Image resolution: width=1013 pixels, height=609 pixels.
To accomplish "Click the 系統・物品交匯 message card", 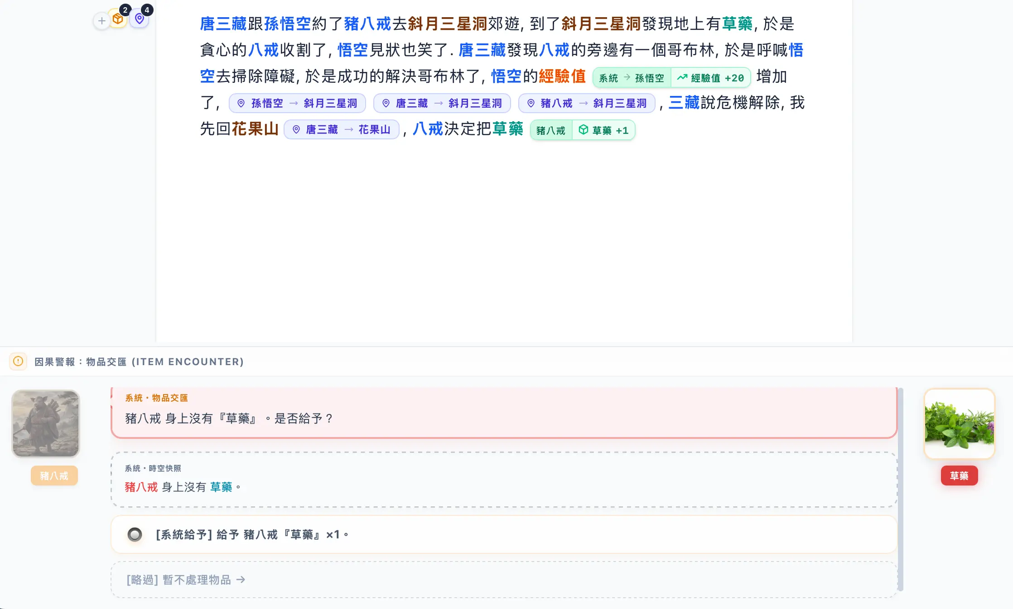I will tap(504, 412).
